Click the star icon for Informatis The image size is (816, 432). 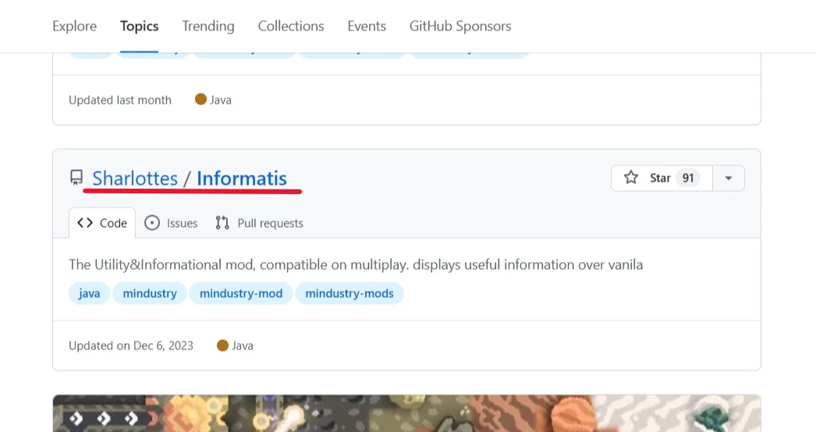[631, 178]
